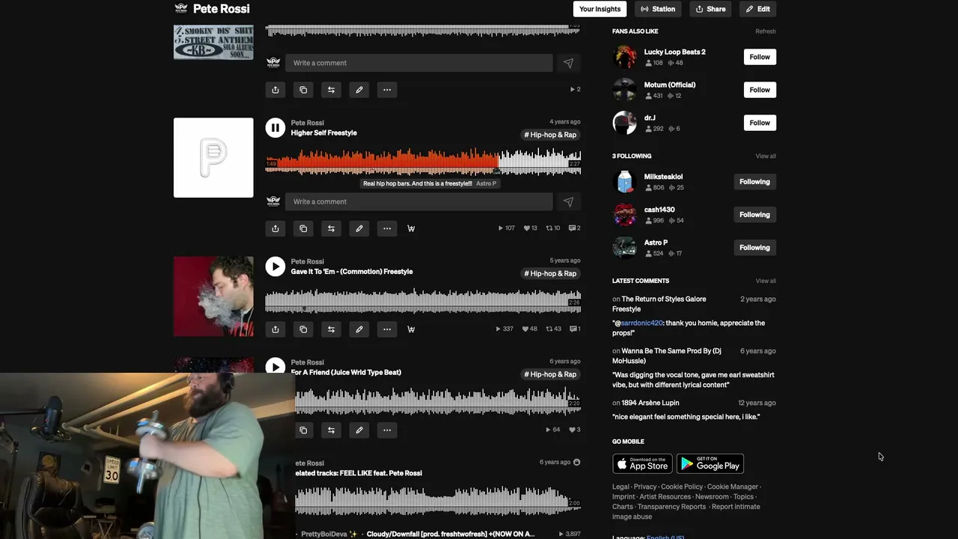The height and width of the screenshot is (539, 958).
Task: Refresh the Fans Also Like list
Action: click(x=766, y=31)
